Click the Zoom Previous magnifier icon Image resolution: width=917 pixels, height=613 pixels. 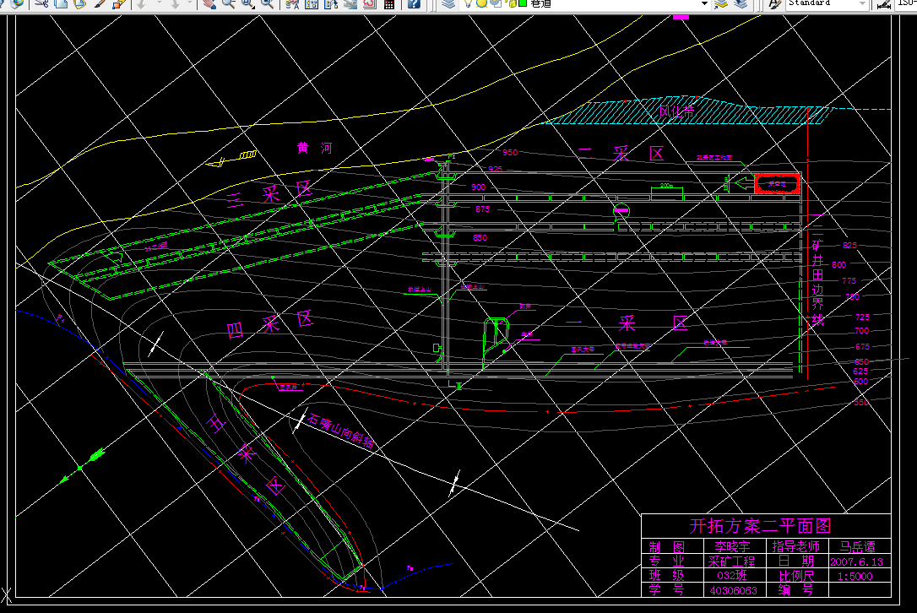pos(268,3)
